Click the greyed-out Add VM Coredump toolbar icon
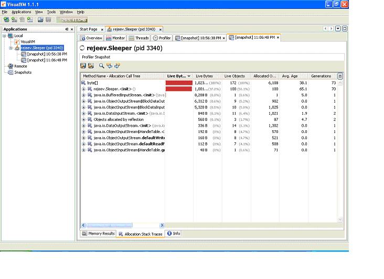This screenshot has height=279, width=384. (22, 19)
